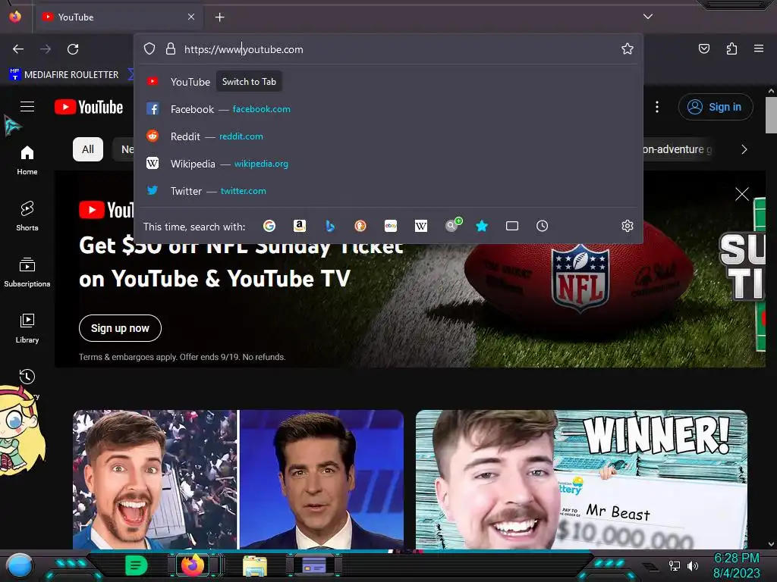Open Save to Pocket icon
Screen dimensions: 777x582
tap(703, 48)
